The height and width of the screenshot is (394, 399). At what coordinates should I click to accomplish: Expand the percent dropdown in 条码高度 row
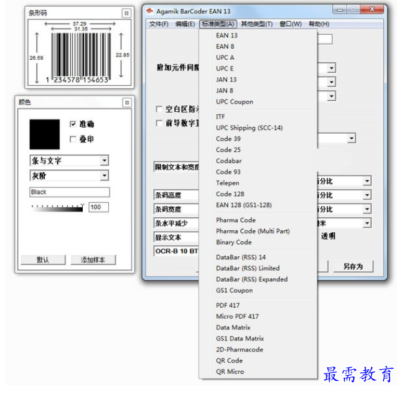(x=367, y=195)
